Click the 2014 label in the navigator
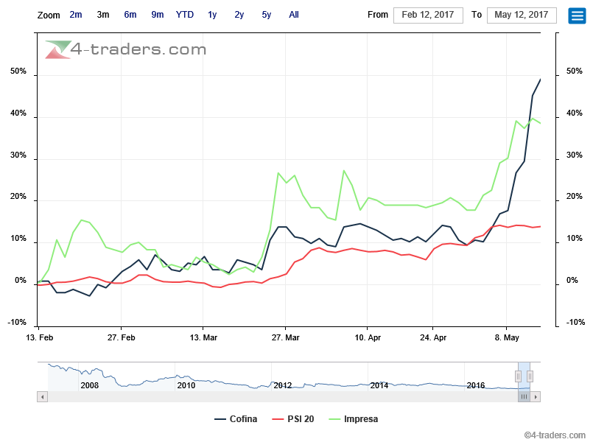Viewport: 593px width, 442px height. tap(379, 385)
